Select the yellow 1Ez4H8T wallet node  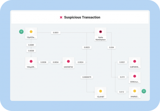(100, 92)
